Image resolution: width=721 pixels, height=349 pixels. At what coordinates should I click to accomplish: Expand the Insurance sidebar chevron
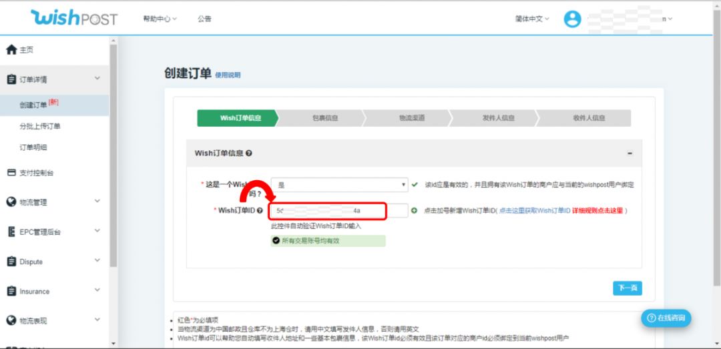coord(97,290)
